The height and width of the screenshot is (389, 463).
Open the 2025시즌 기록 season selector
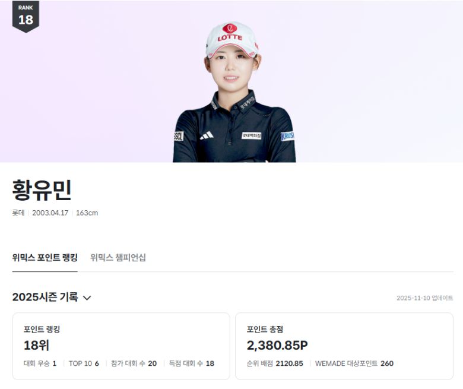pos(52,297)
